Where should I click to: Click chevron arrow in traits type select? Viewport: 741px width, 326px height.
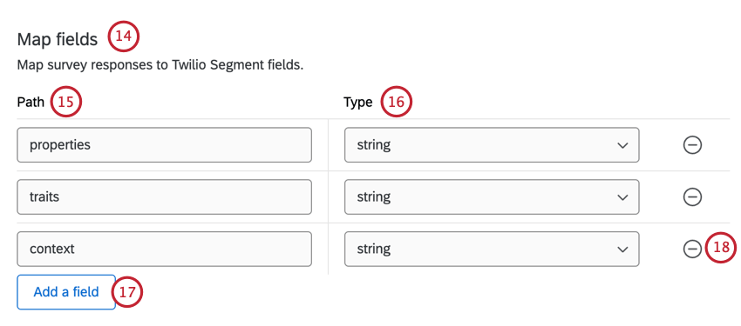622,197
